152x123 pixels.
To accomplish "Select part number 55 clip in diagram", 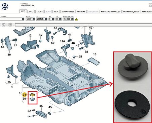I will [x=74, y=57].
